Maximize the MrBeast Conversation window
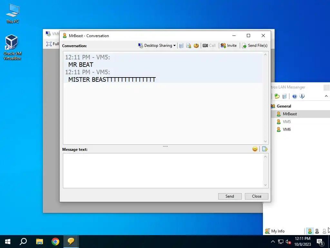 click(x=248, y=36)
